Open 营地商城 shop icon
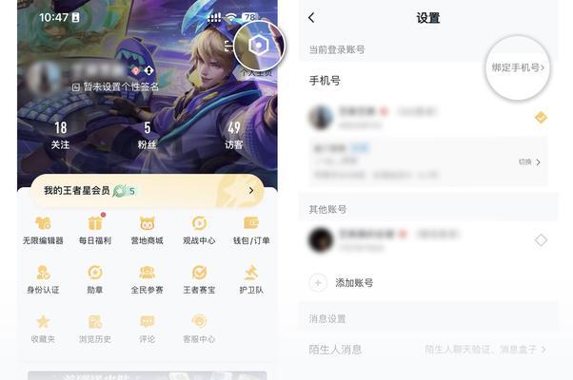Image resolution: width=573 pixels, height=380 pixels. click(x=147, y=223)
